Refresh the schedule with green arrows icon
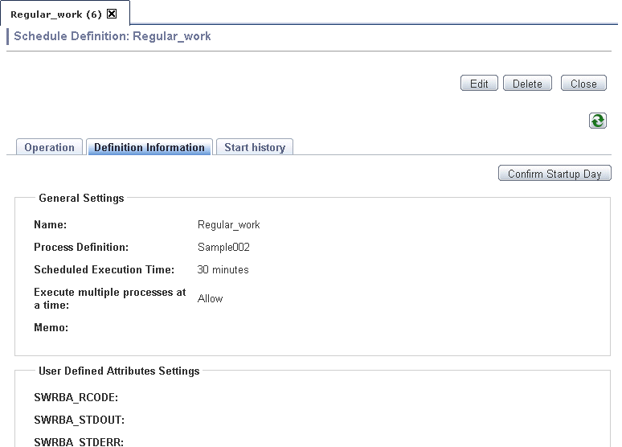This screenshot has width=622, height=447. 597,121
